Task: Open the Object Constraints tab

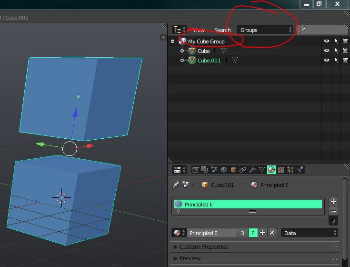Action: tap(243, 170)
